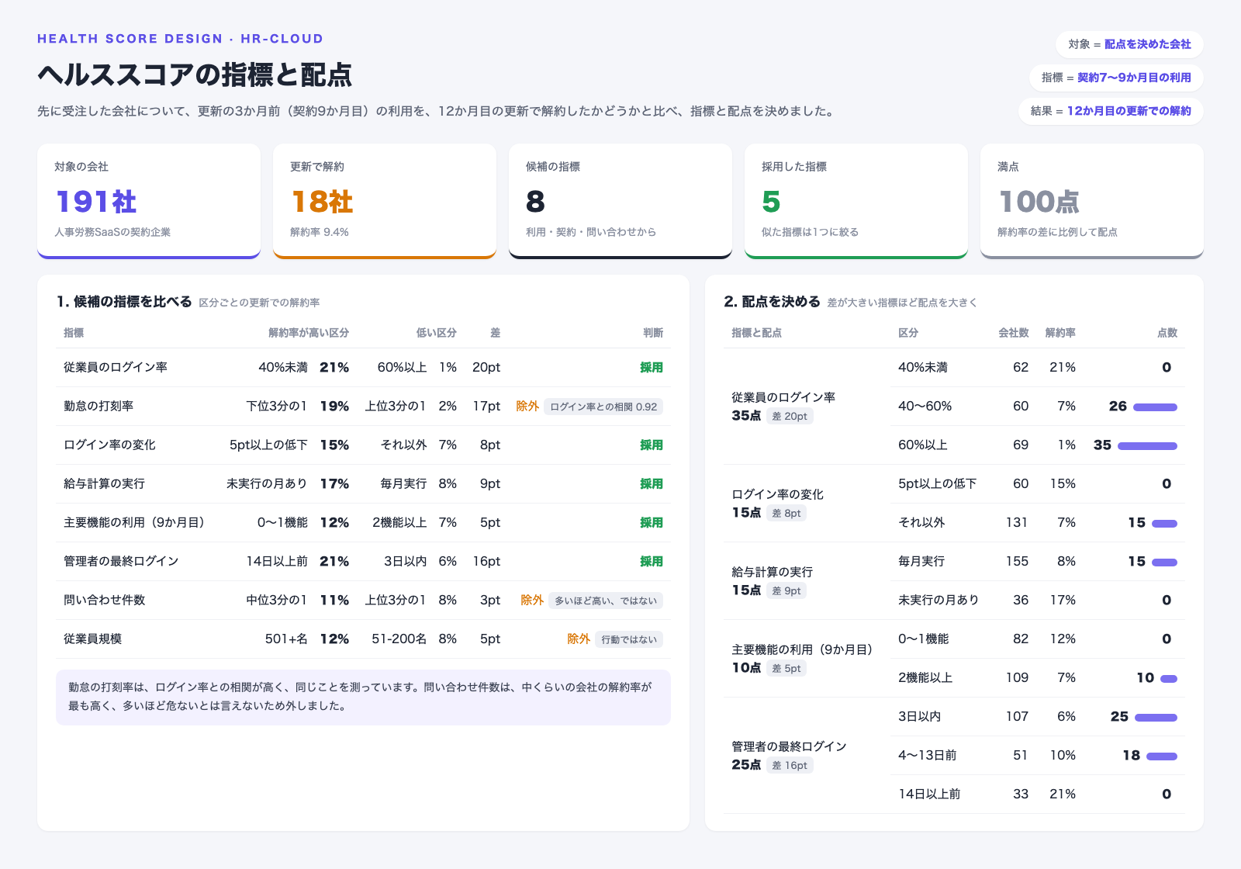This screenshot has height=869, width=1241.
Task: Click the 差 20pt badge under ログイン率
Action: [790, 417]
